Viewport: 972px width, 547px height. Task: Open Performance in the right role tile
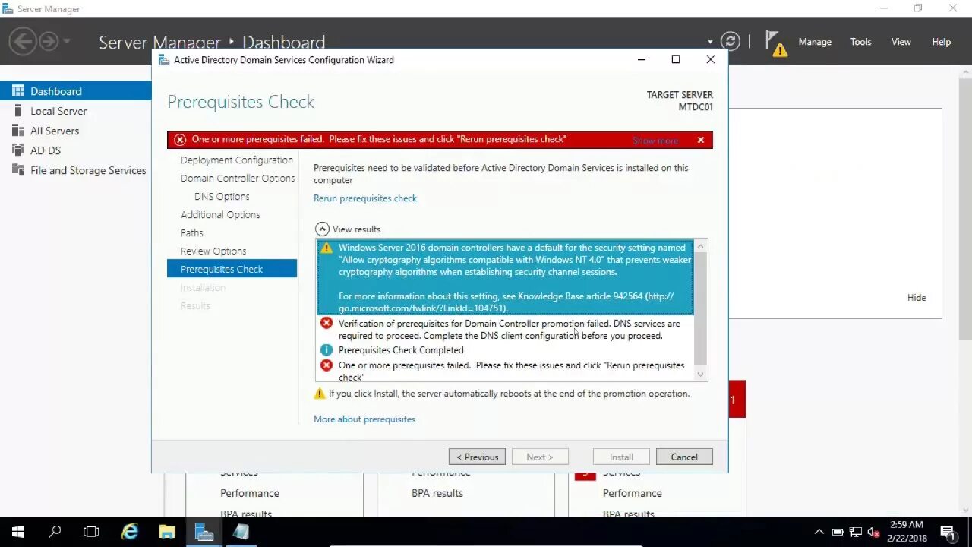[633, 493]
